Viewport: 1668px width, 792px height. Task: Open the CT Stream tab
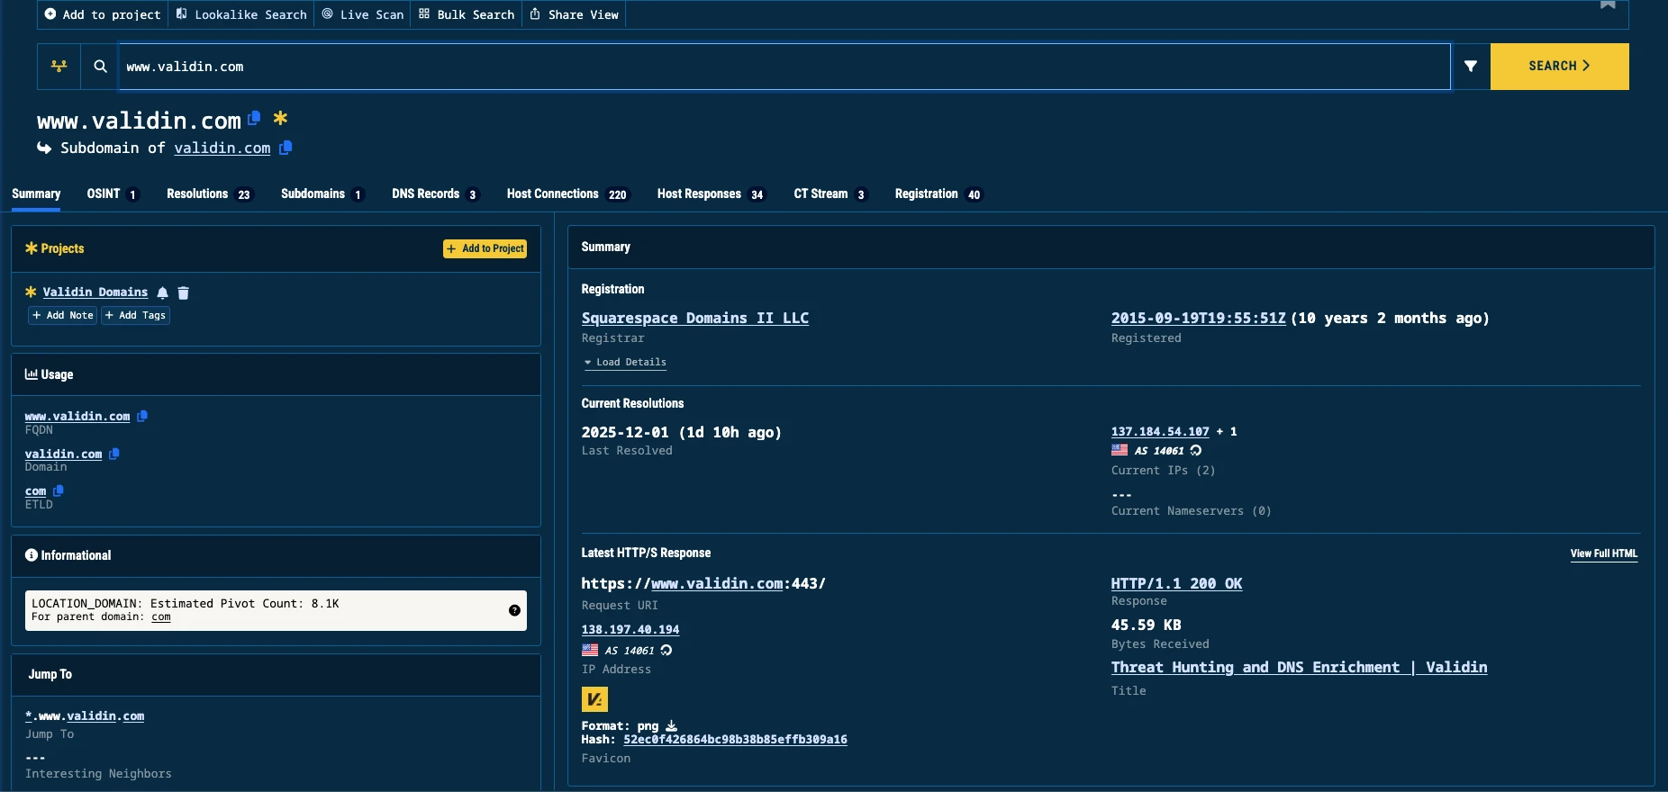(829, 193)
